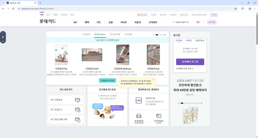Bookmark this page with the star icon
Screen dimensions: 258x138
(x=236, y=9)
